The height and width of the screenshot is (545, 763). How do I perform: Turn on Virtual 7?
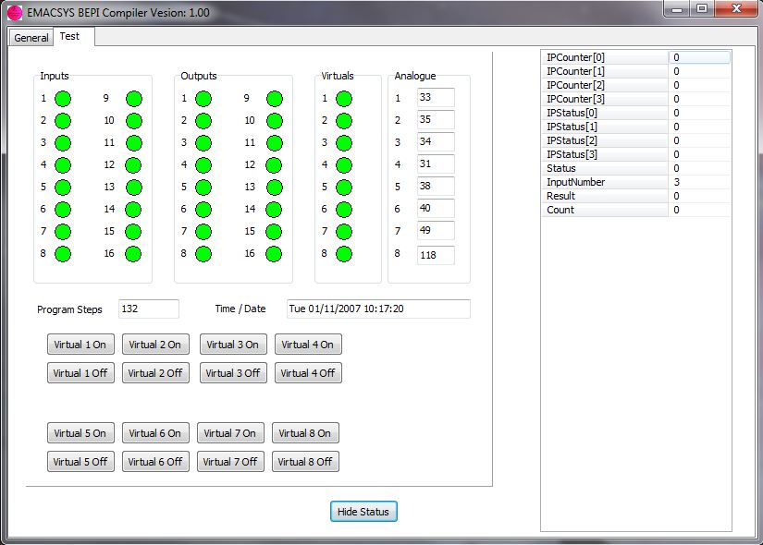coord(229,433)
